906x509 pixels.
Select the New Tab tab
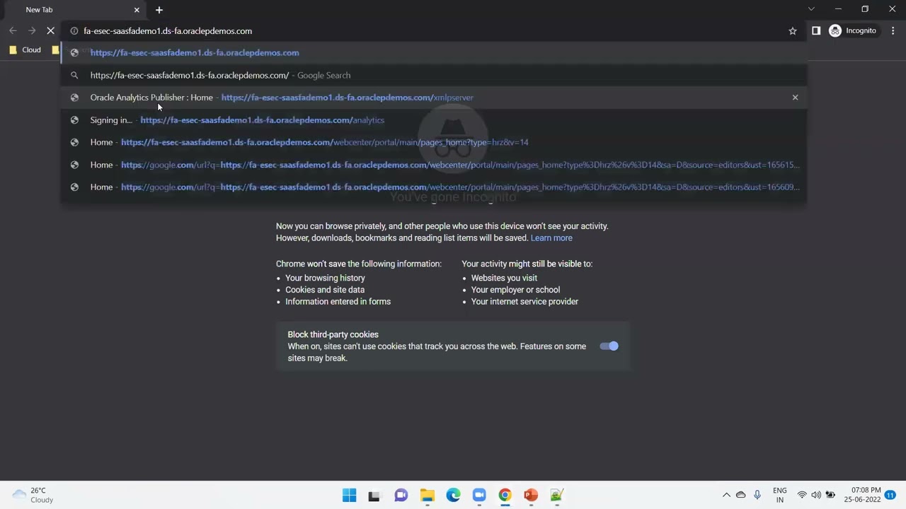tap(74, 10)
